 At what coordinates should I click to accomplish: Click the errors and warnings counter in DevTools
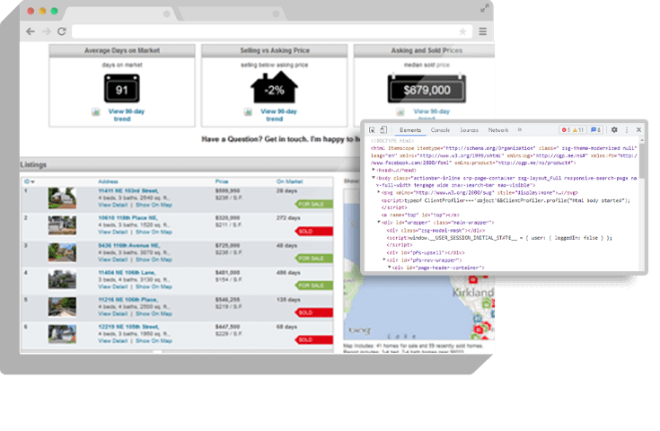pos(573,130)
